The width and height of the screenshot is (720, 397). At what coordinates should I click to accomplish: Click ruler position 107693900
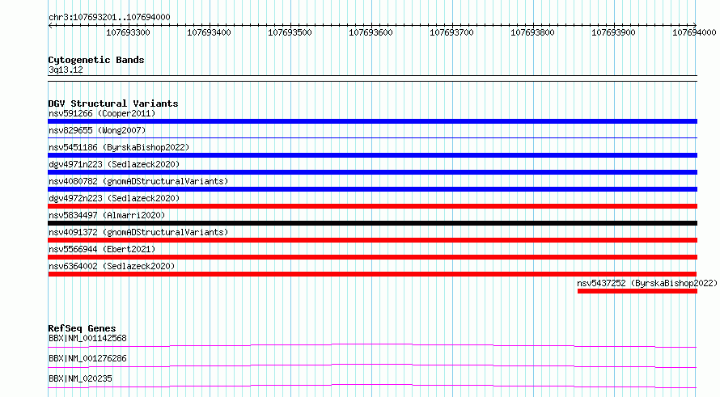613,32
